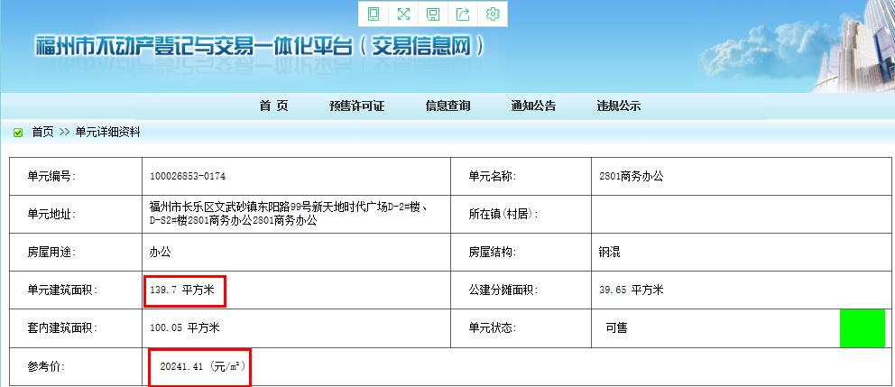
Task: Click the 首页 breadcrumb link
Action: pyautogui.click(x=42, y=133)
